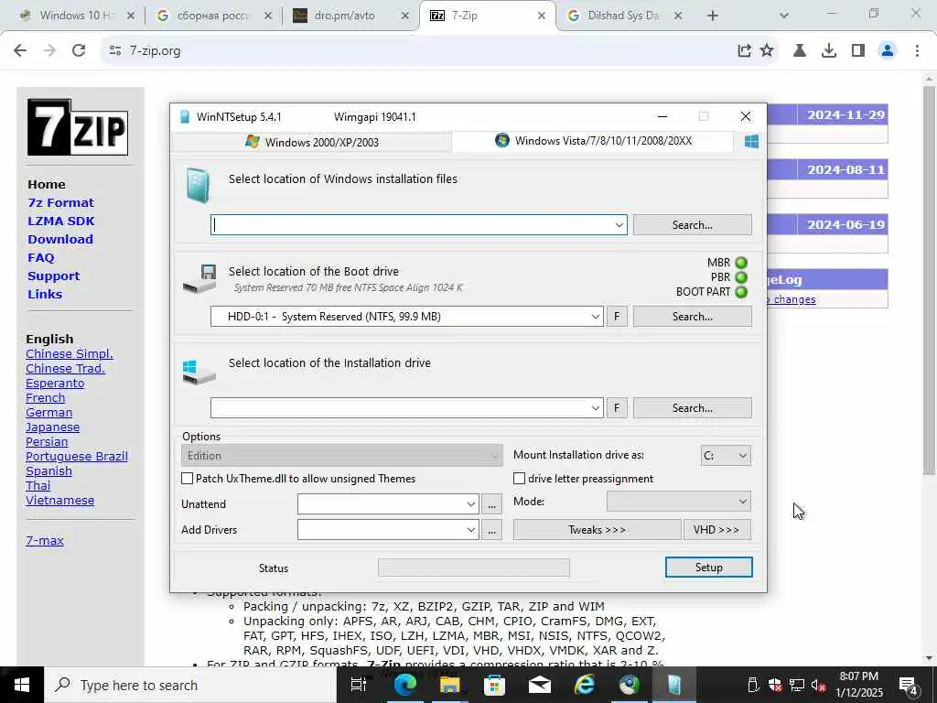This screenshot has height=703, width=937.
Task: Bookmark this page with the star icon
Action: pyautogui.click(x=767, y=51)
